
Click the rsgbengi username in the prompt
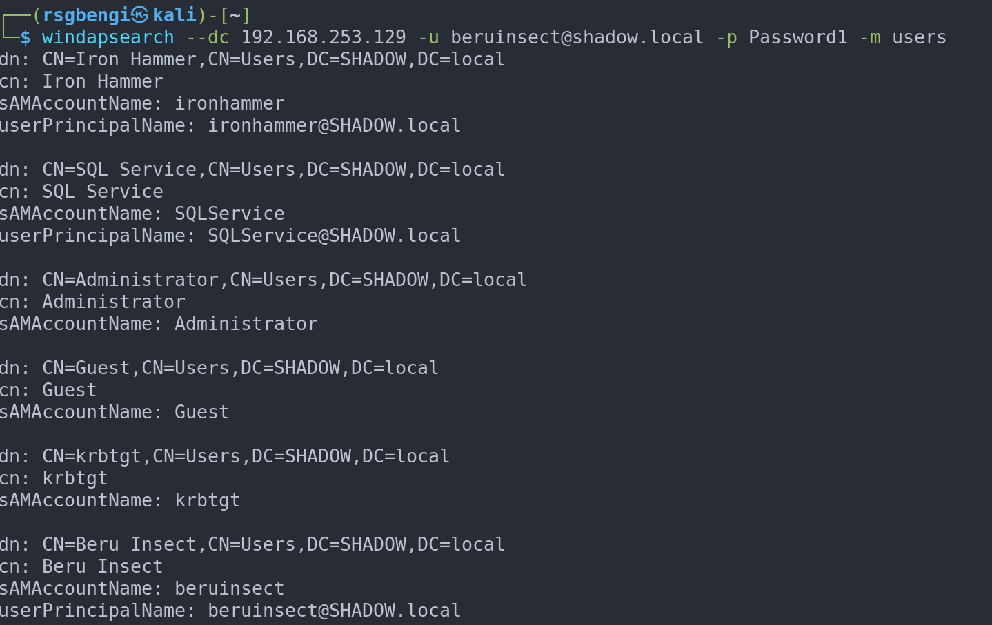86,15
